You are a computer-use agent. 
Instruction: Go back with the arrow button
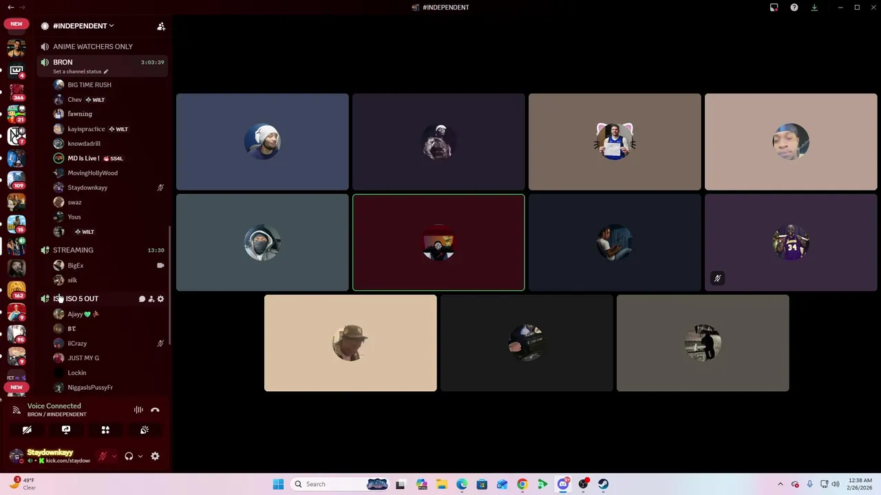[x=10, y=7]
